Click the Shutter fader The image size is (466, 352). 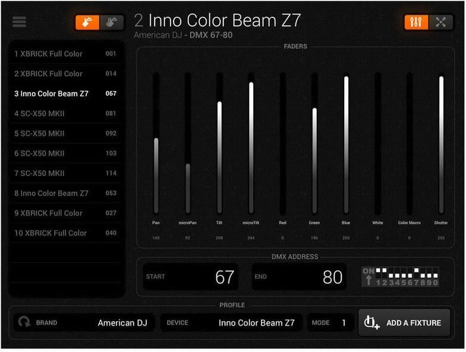[441, 143]
